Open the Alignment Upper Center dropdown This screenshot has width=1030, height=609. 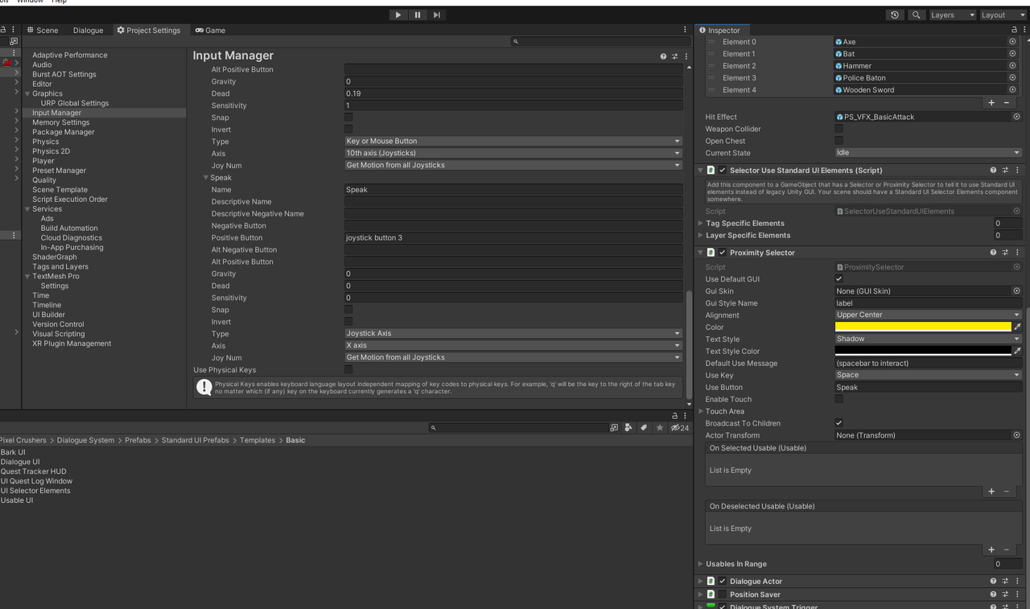coord(928,315)
